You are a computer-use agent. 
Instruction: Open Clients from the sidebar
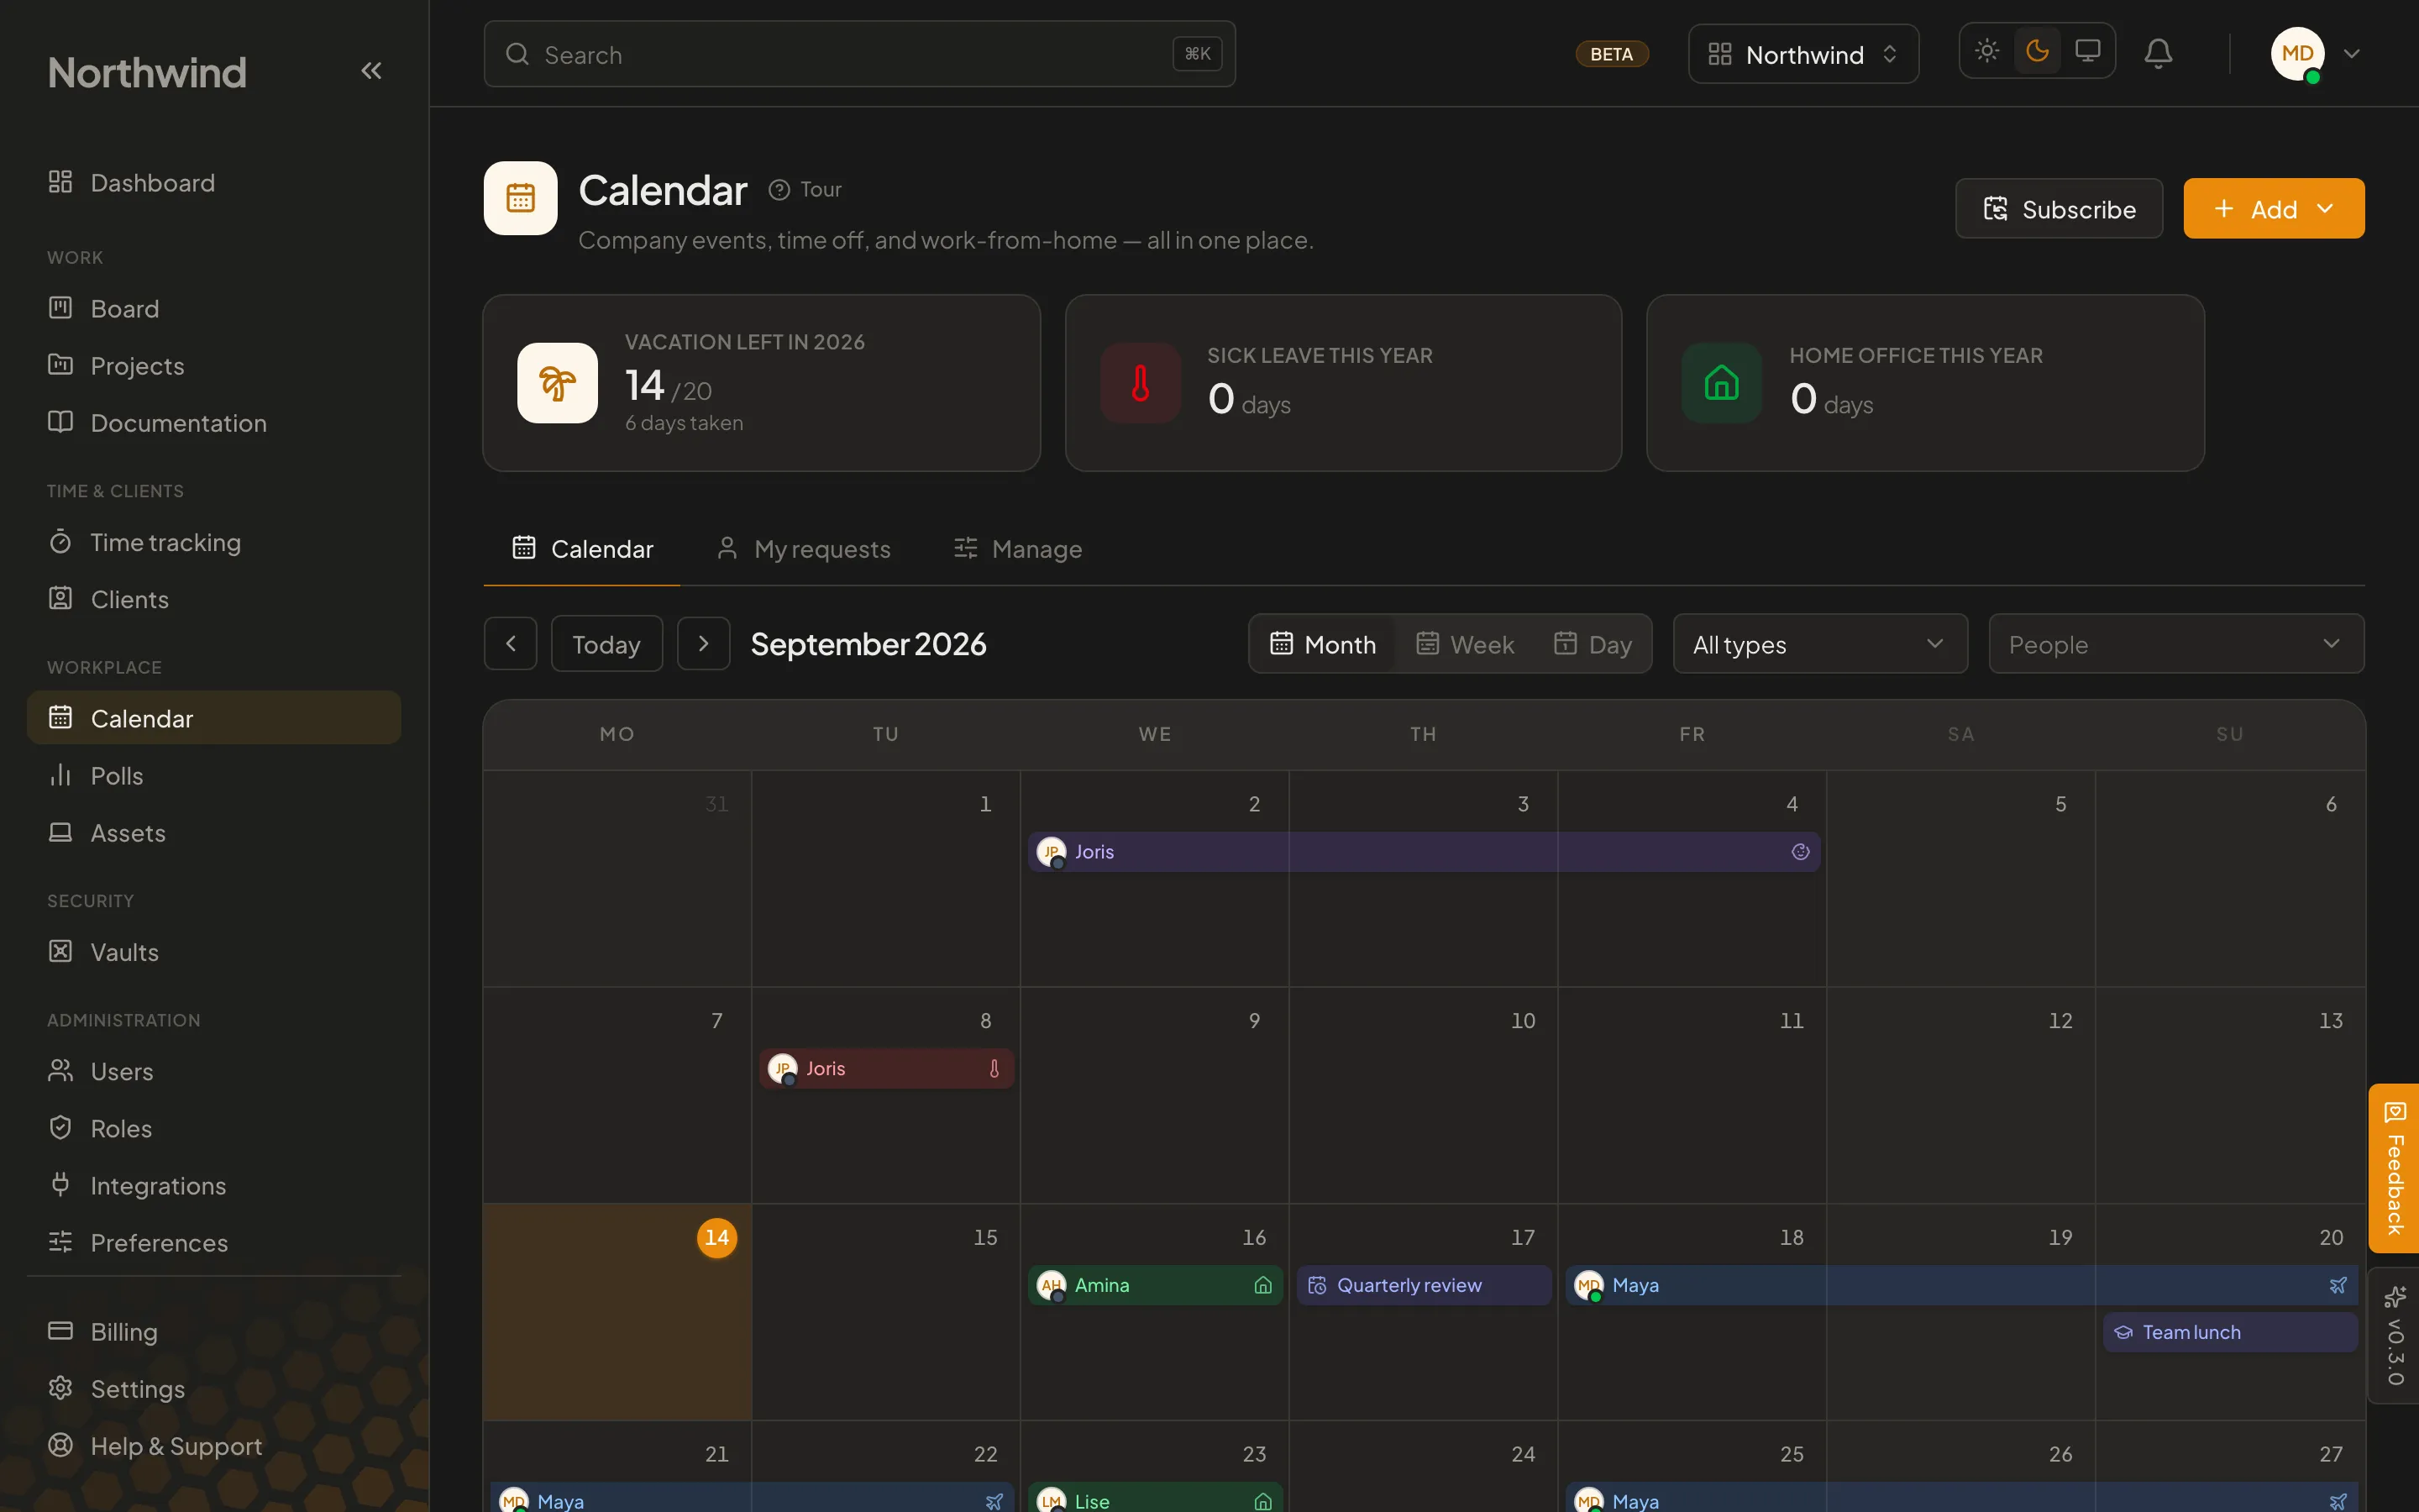tap(214, 599)
